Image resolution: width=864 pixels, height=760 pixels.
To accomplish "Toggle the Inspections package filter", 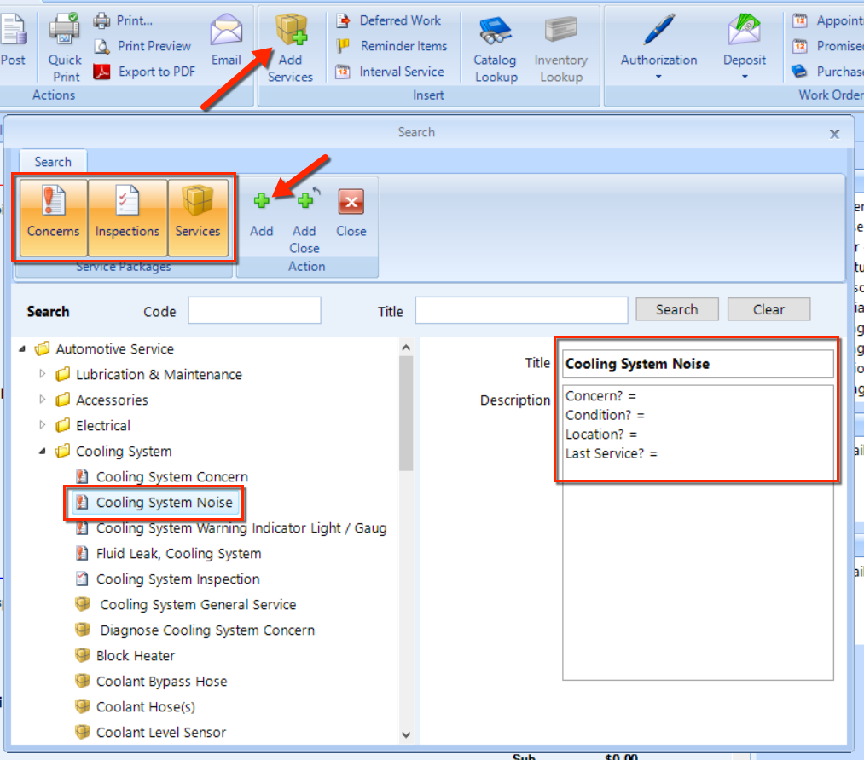I will click(x=127, y=216).
